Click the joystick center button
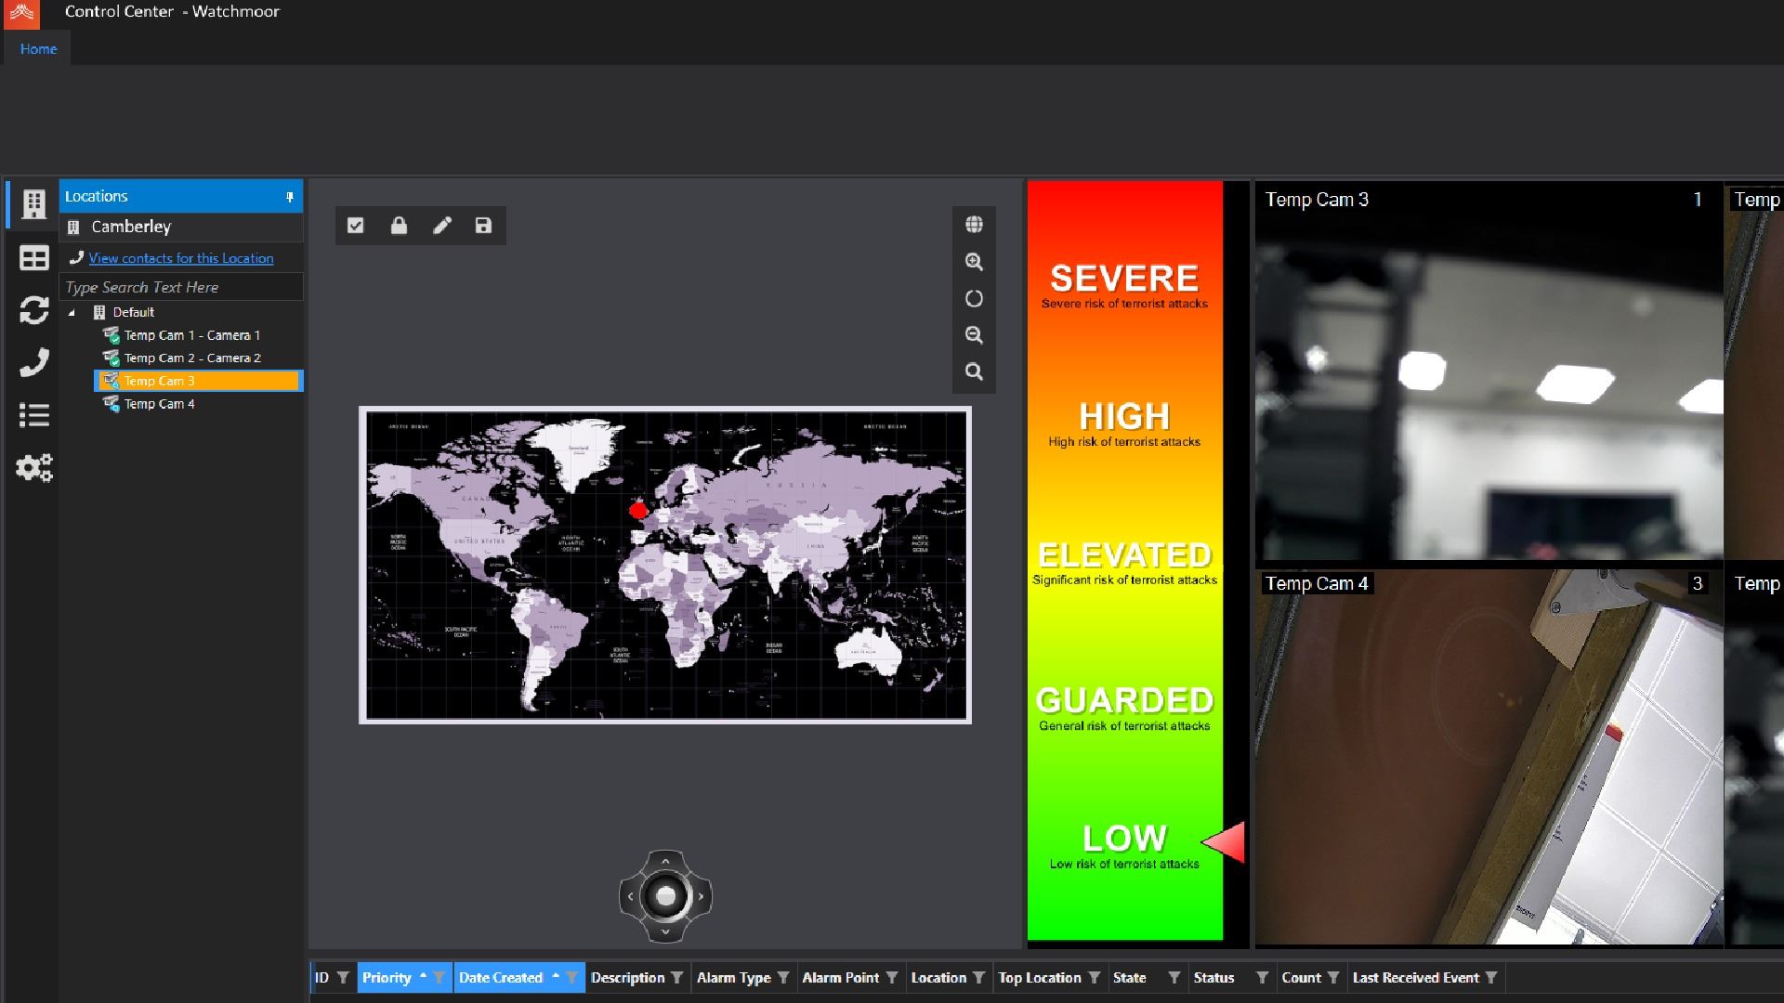 (x=665, y=896)
